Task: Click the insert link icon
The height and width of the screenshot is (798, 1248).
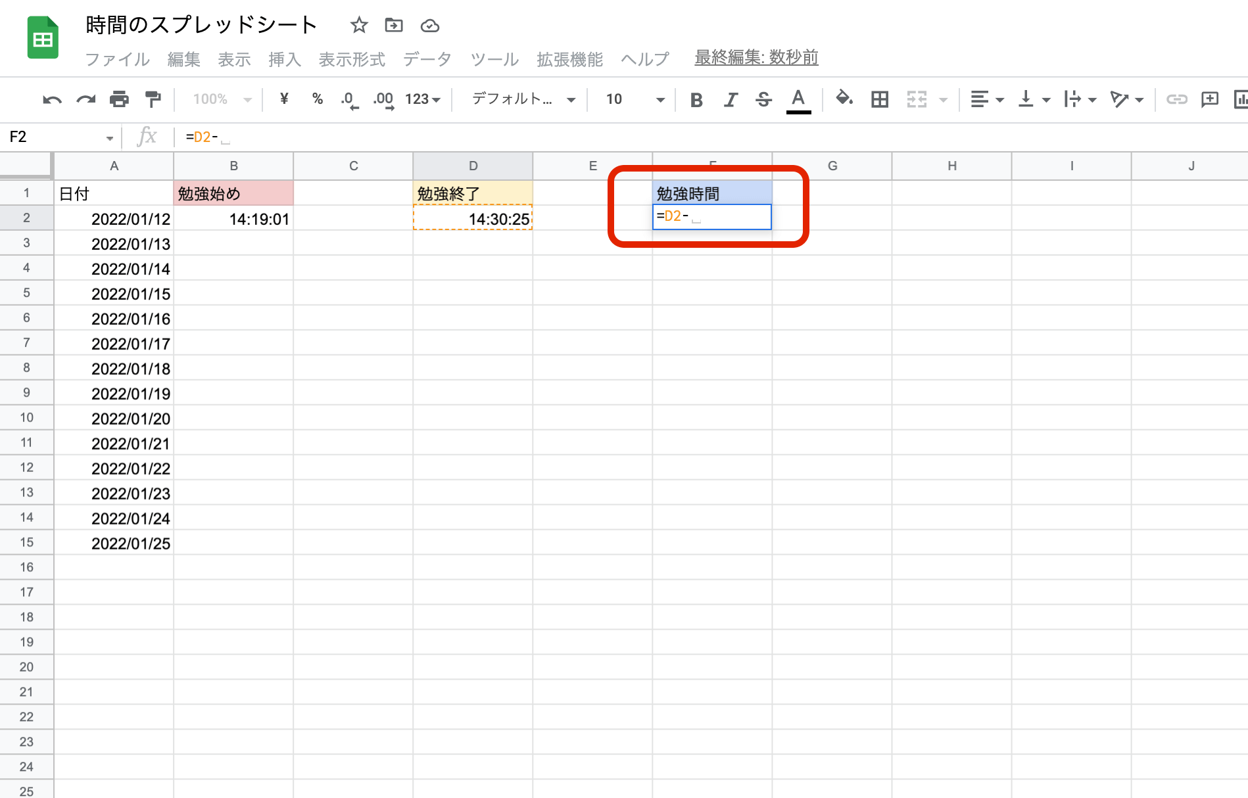Action: click(1176, 99)
